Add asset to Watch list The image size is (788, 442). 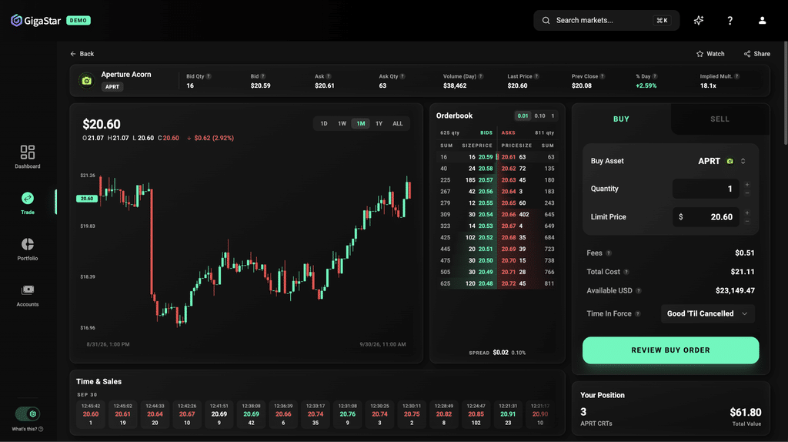click(710, 54)
